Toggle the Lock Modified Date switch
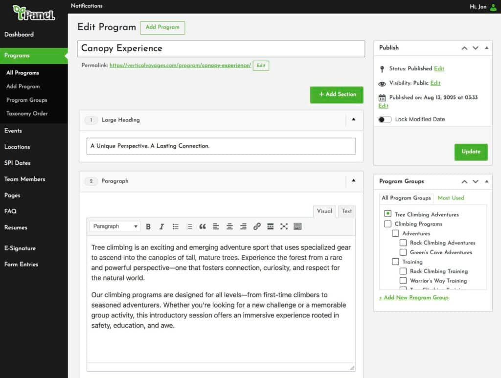501x378 pixels. coord(385,119)
